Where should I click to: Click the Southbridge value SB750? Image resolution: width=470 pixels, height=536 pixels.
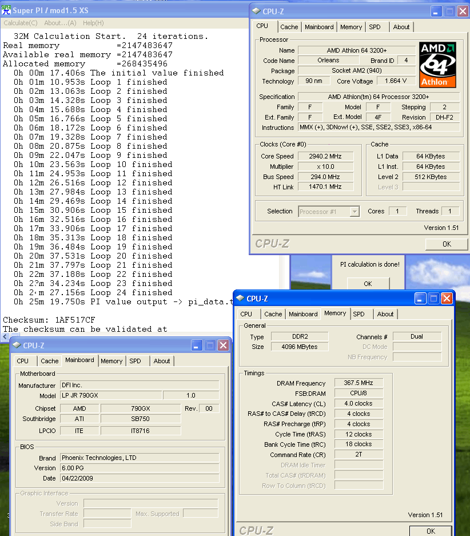141,419
